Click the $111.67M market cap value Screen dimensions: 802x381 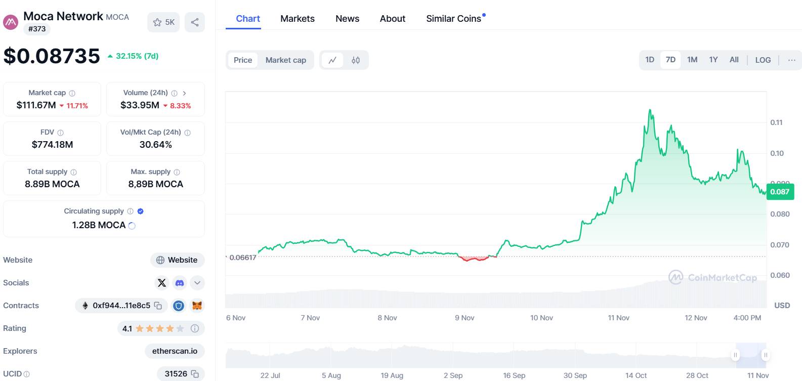tap(36, 105)
